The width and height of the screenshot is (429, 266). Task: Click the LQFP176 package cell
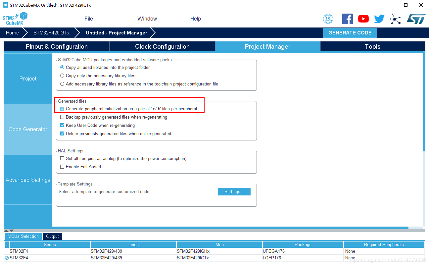pos(303,258)
